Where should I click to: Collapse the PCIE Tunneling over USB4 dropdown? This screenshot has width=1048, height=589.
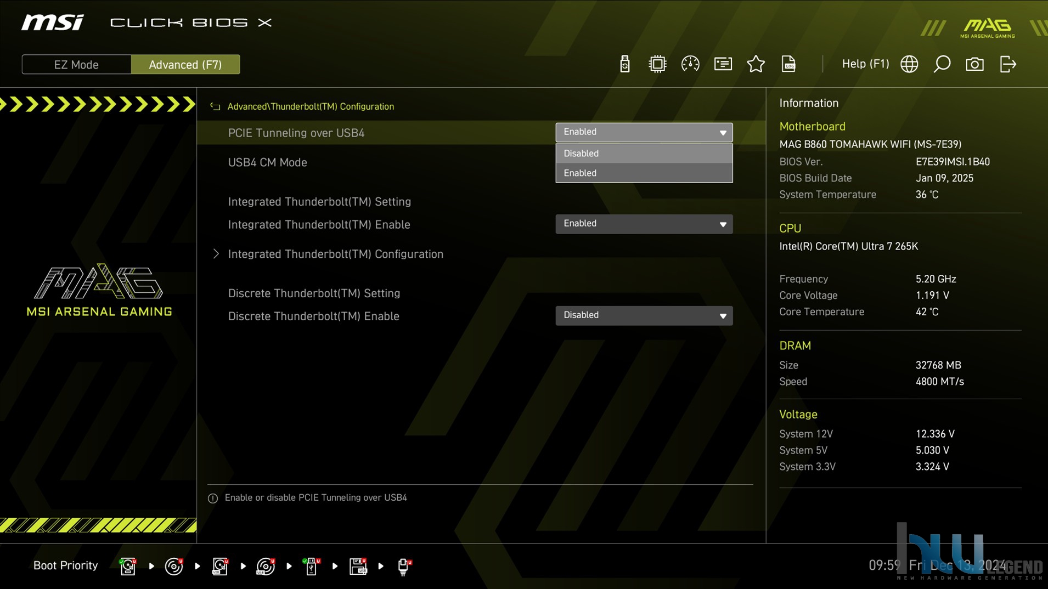[644, 132]
